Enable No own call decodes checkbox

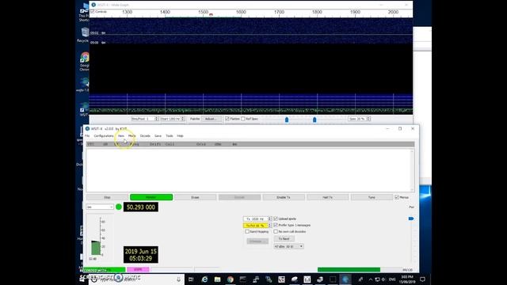click(276, 232)
